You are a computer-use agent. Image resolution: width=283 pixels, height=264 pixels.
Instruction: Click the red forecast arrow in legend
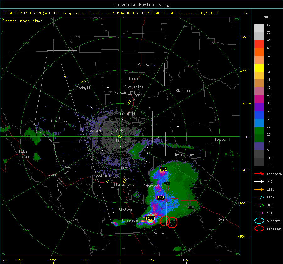pos(259,174)
